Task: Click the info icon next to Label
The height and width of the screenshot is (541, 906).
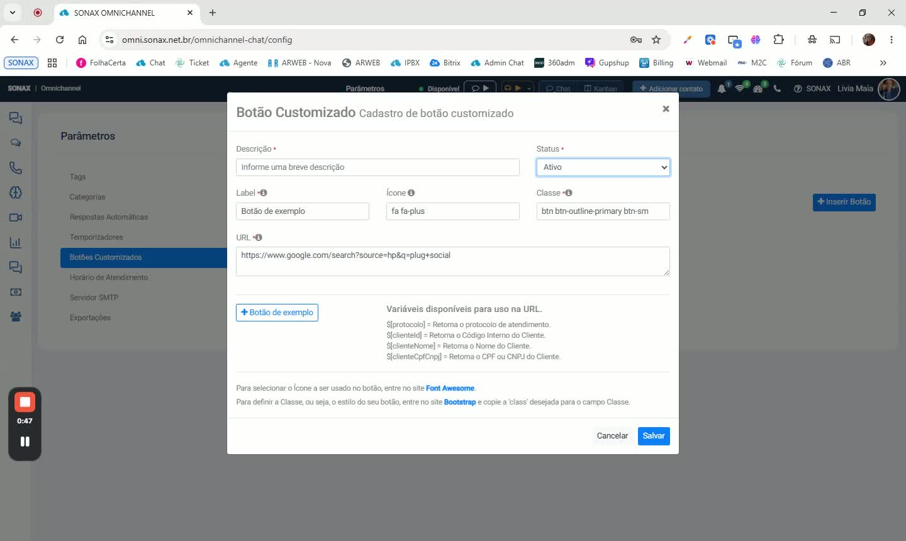Action: (264, 193)
